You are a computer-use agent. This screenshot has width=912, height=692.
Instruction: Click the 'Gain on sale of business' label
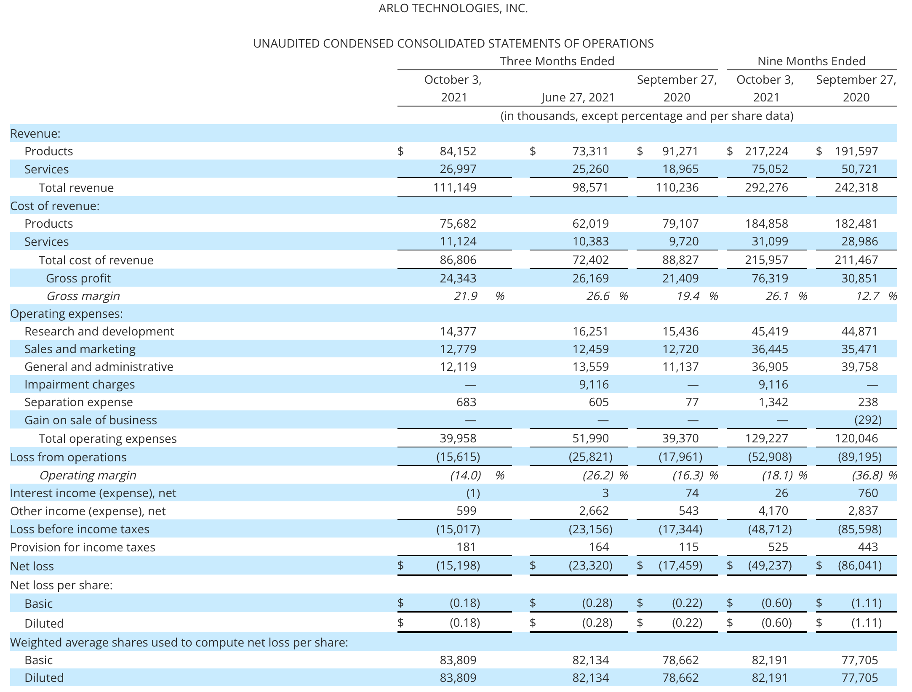click(91, 420)
